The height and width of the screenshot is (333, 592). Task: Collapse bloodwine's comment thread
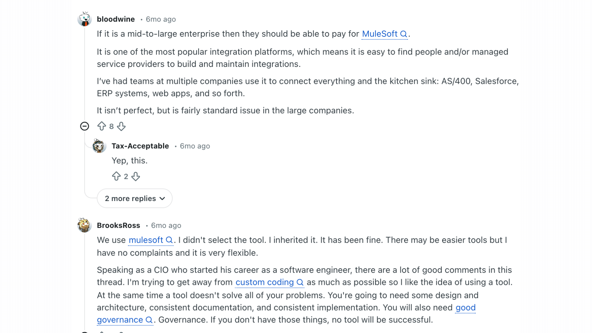tap(84, 126)
